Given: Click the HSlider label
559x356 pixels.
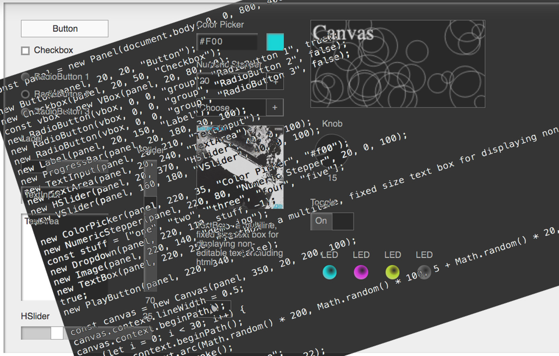Looking at the screenshot, I should 35,316.
